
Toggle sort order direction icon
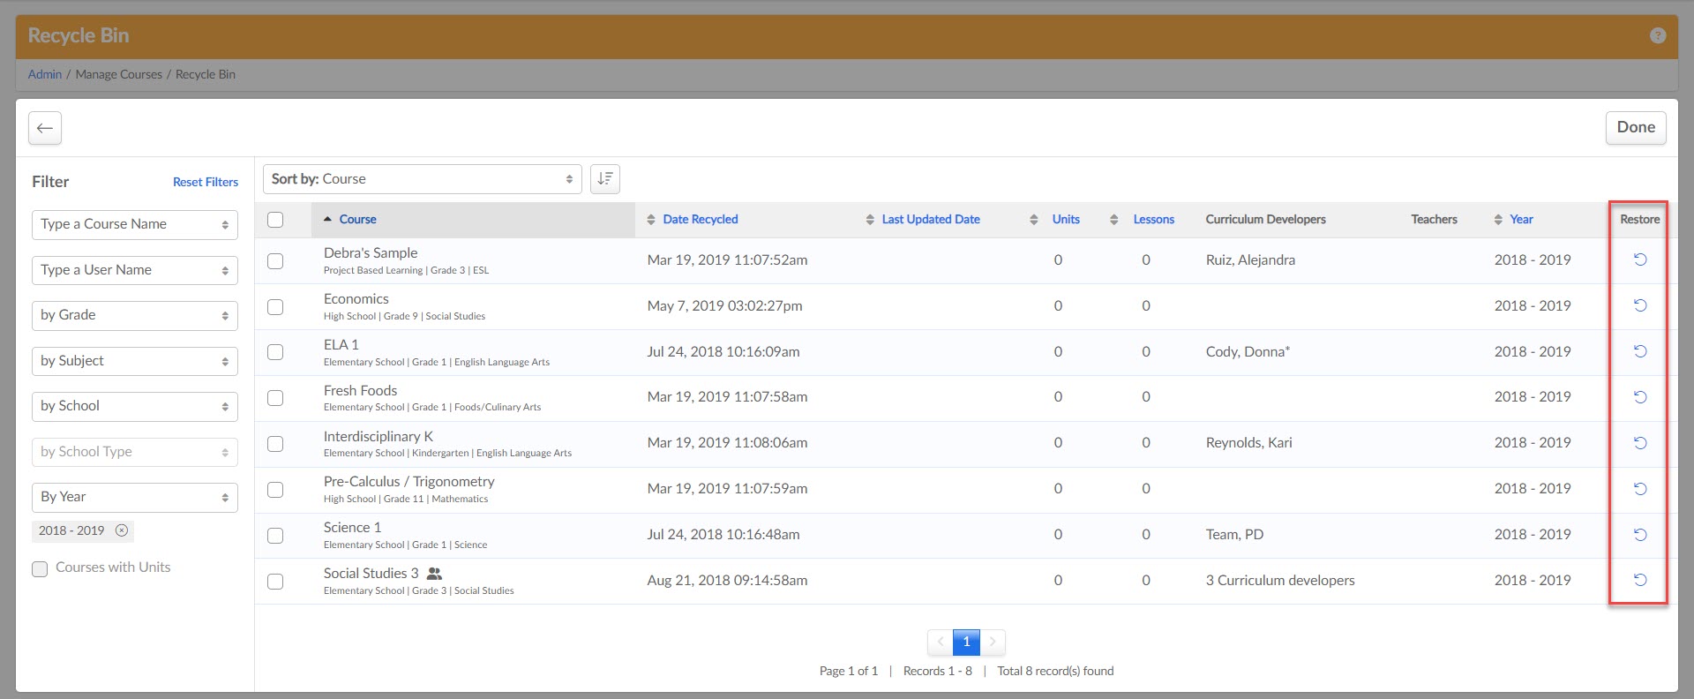click(604, 179)
